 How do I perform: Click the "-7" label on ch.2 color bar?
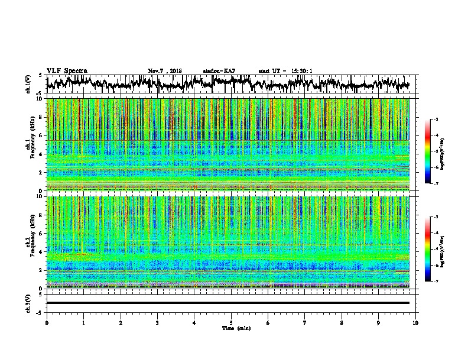pos(435,281)
